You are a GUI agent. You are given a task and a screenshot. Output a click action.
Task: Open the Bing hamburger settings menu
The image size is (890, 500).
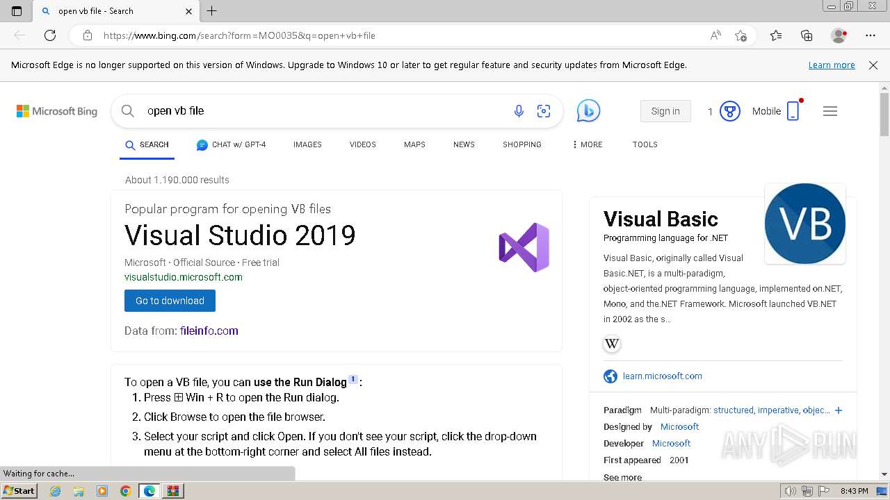click(830, 111)
